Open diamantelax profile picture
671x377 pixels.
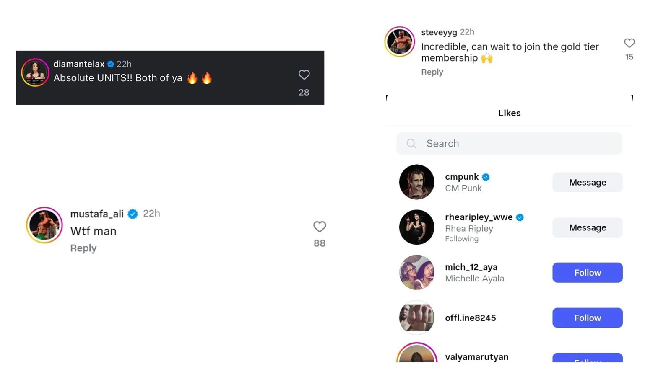coord(35,72)
